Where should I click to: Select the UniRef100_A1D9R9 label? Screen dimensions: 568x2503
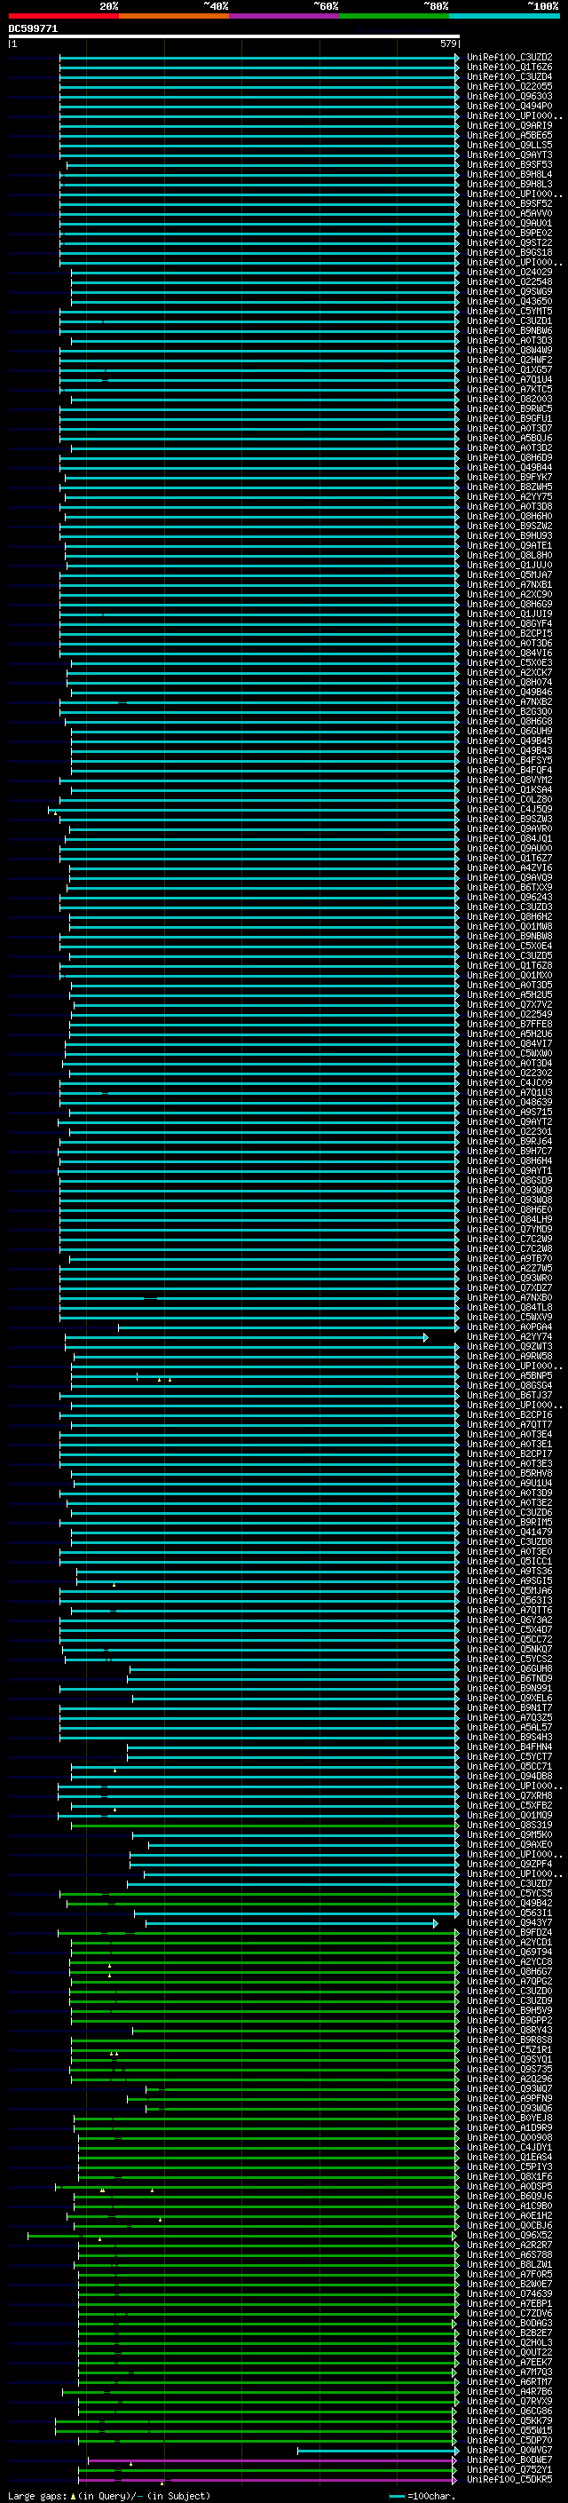tap(509, 2128)
